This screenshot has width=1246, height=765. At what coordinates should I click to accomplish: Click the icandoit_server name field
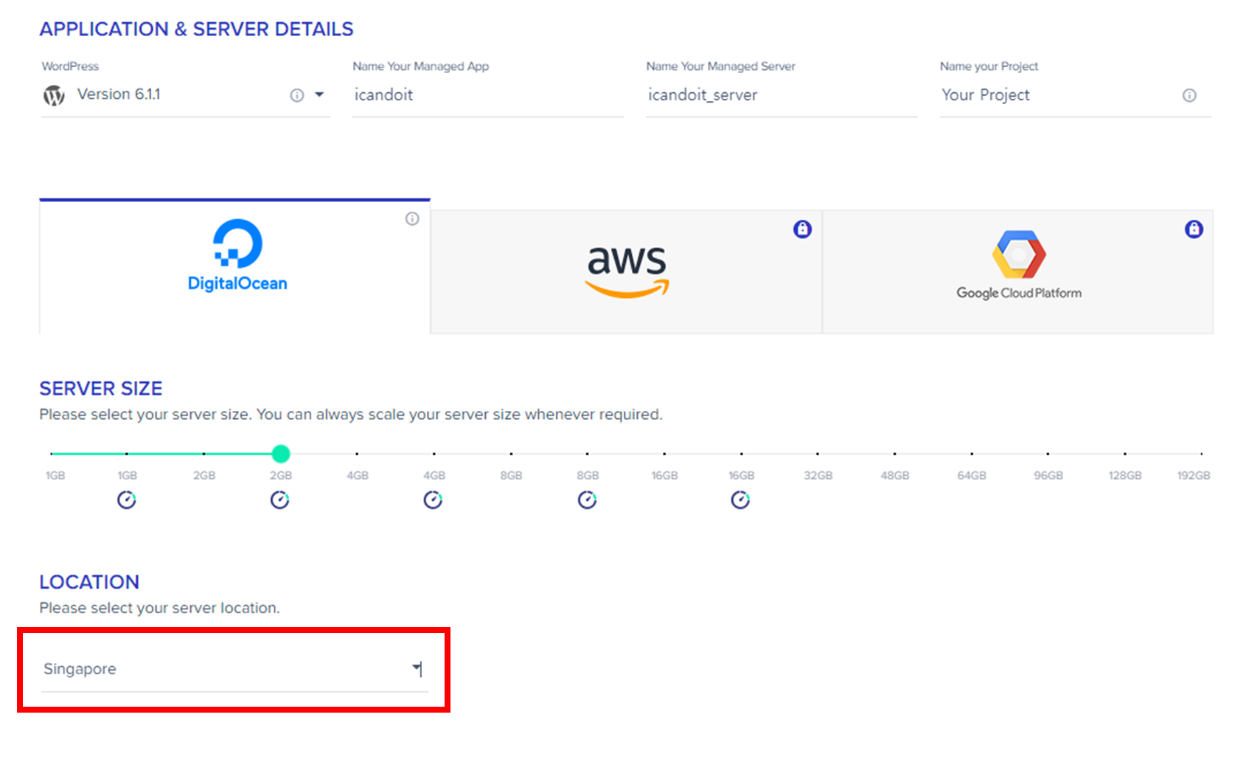(x=782, y=95)
